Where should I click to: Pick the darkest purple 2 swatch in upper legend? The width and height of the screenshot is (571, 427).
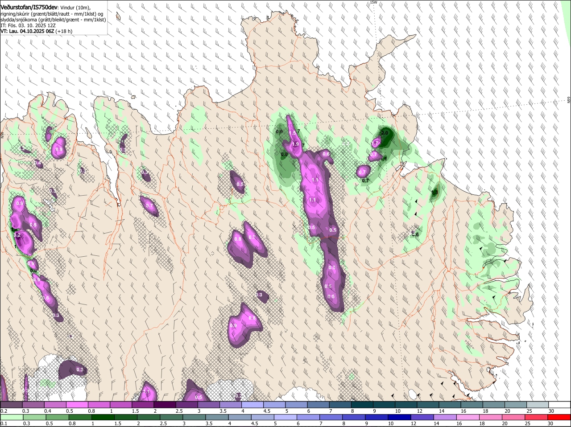pyautogui.click(x=164, y=405)
